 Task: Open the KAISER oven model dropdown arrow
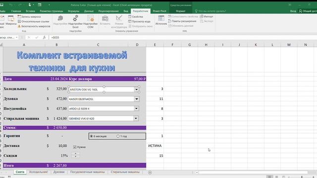coord(137,99)
